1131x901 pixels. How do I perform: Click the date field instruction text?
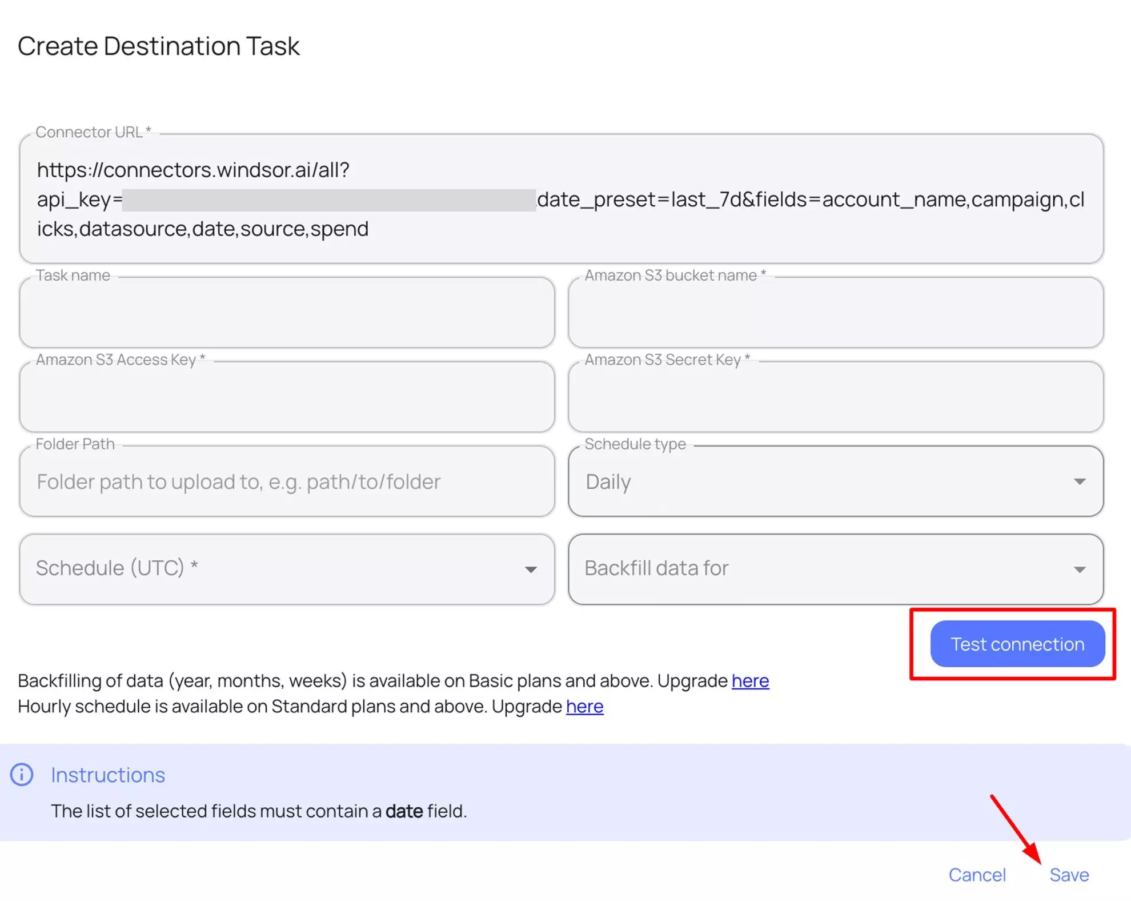coord(259,811)
